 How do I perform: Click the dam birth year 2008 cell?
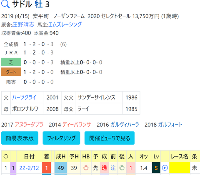52,109
